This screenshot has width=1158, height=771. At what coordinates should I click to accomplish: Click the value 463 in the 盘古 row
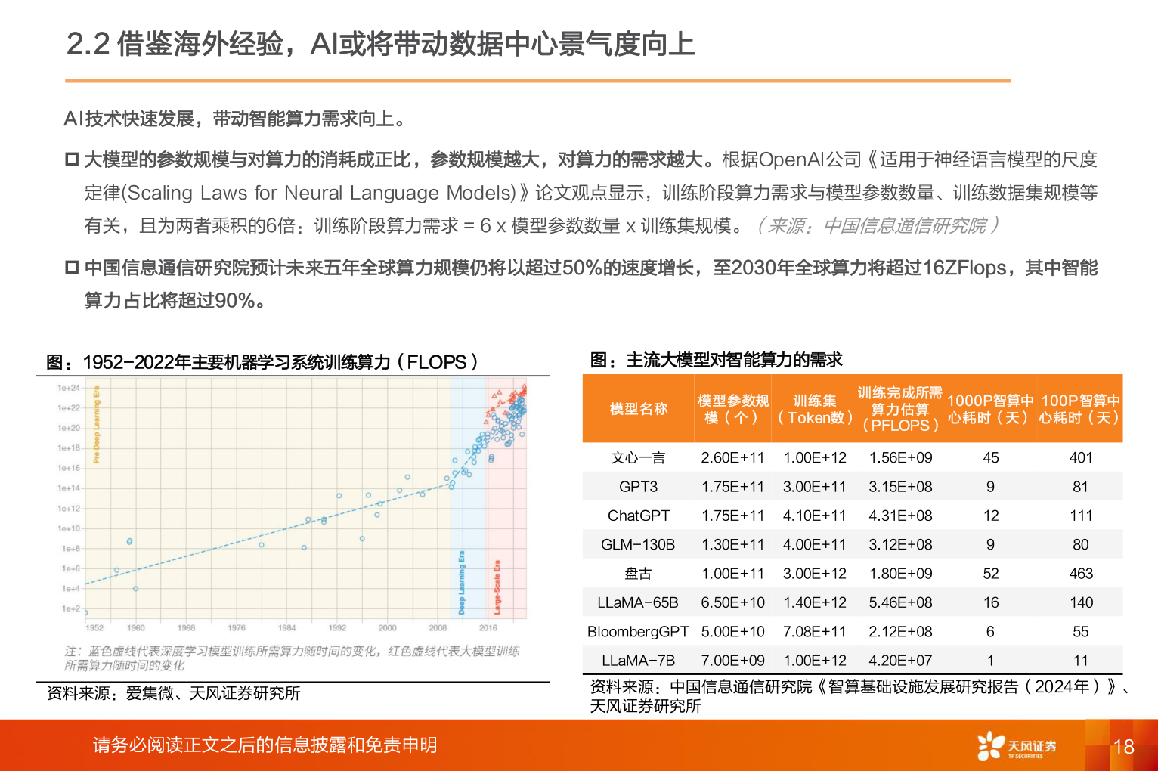[1081, 574]
